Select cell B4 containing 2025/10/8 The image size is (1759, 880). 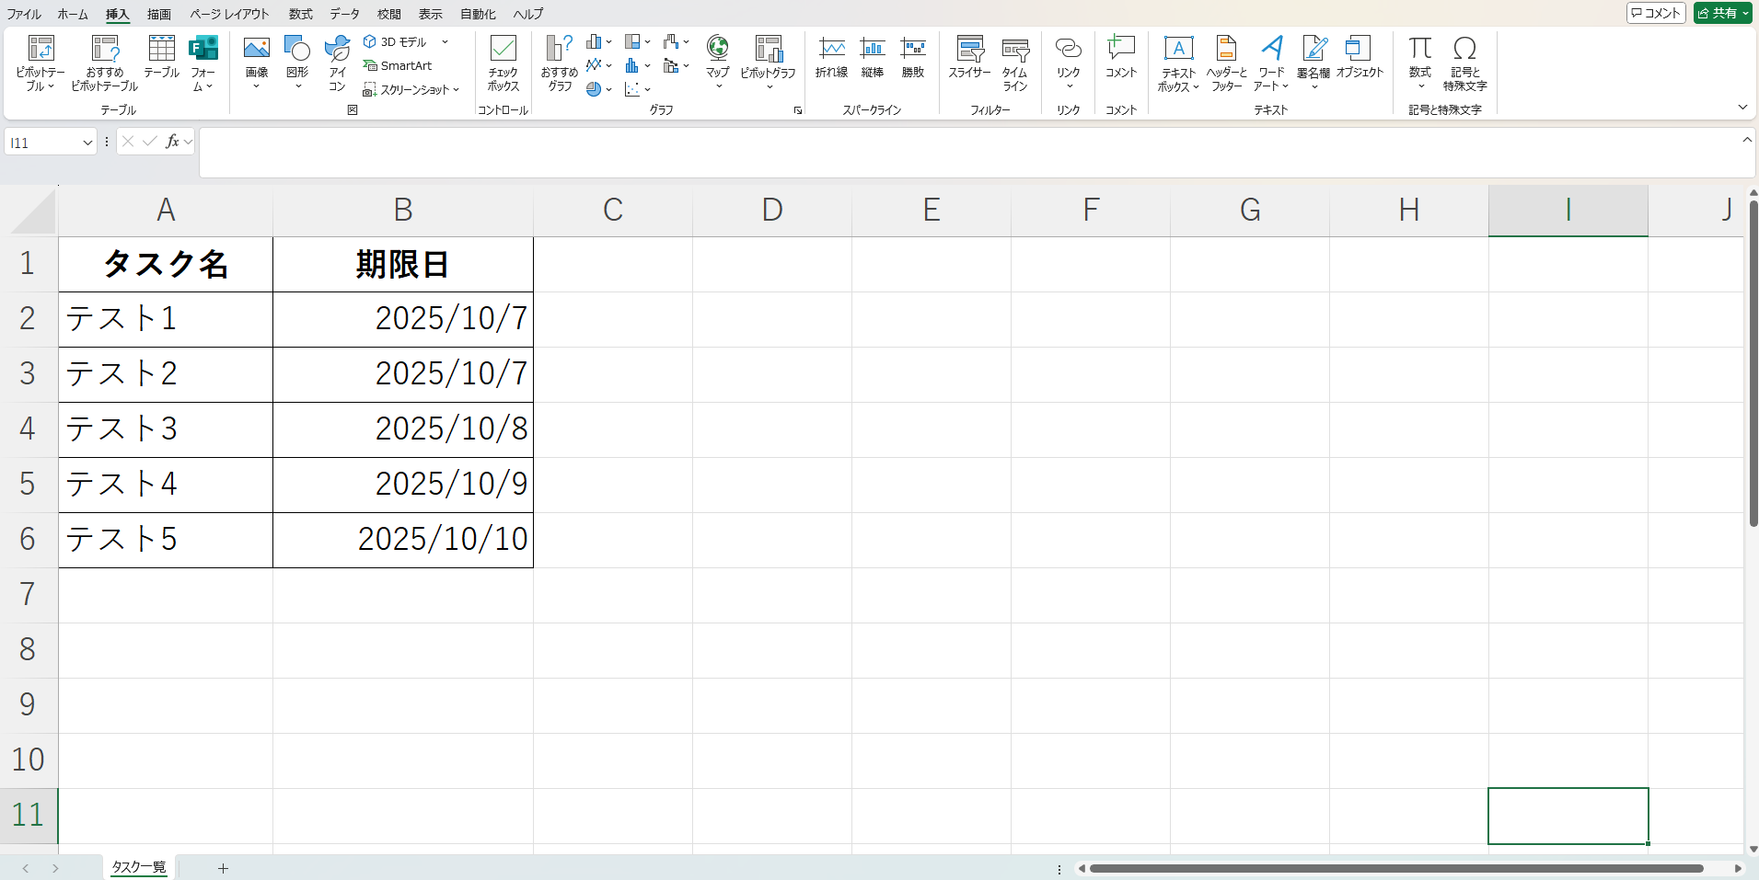coord(403,429)
